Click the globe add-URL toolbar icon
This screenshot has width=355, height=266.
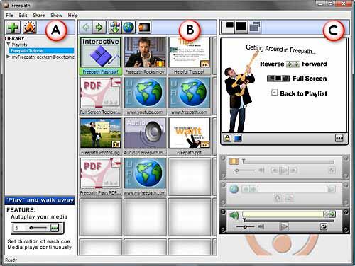[129, 28]
